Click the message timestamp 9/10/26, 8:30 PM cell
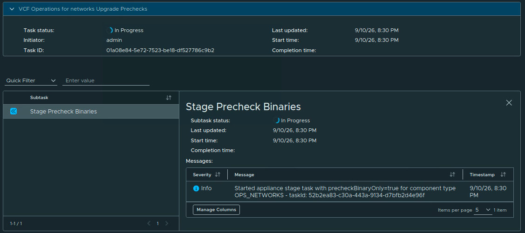The height and width of the screenshot is (233, 525). 488,192
